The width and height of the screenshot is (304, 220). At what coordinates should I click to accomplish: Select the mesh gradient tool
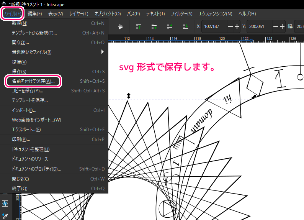(x=5, y=203)
